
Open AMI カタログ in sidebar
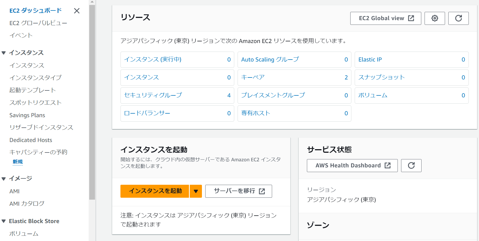click(27, 204)
